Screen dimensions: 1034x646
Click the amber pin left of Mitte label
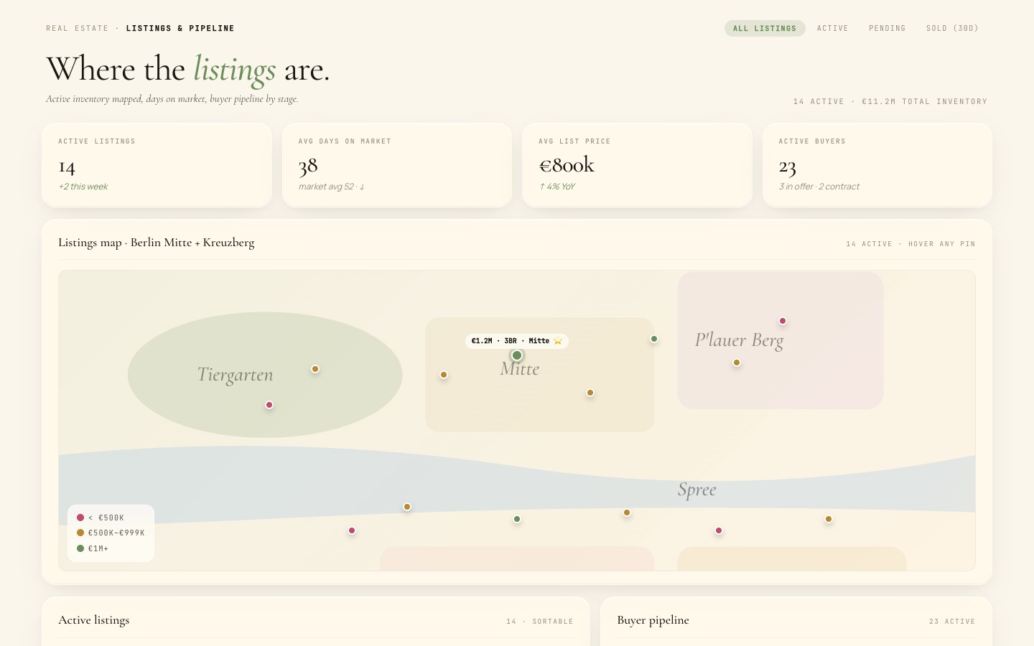coord(444,375)
